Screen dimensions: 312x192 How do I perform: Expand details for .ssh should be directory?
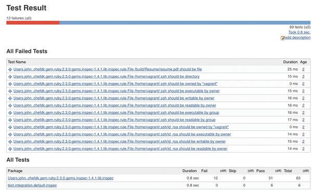(x=10, y=77)
